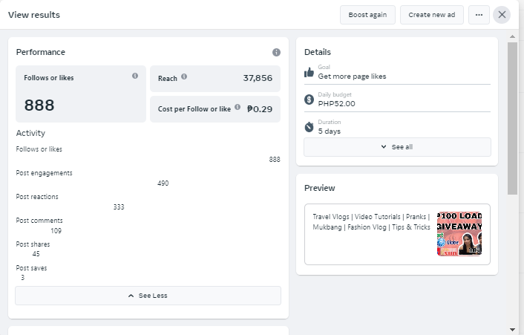The width and height of the screenshot is (524, 335).
Task: Click the thumbs-up Goal icon
Action: coord(310,72)
